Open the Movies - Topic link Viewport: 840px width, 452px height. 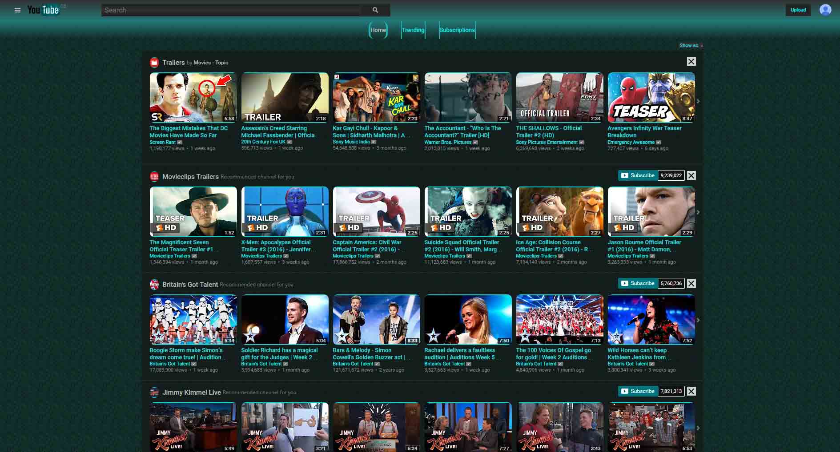tap(211, 63)
